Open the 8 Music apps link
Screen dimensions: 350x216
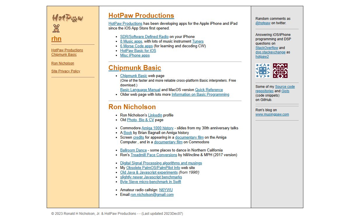point(131,41)
